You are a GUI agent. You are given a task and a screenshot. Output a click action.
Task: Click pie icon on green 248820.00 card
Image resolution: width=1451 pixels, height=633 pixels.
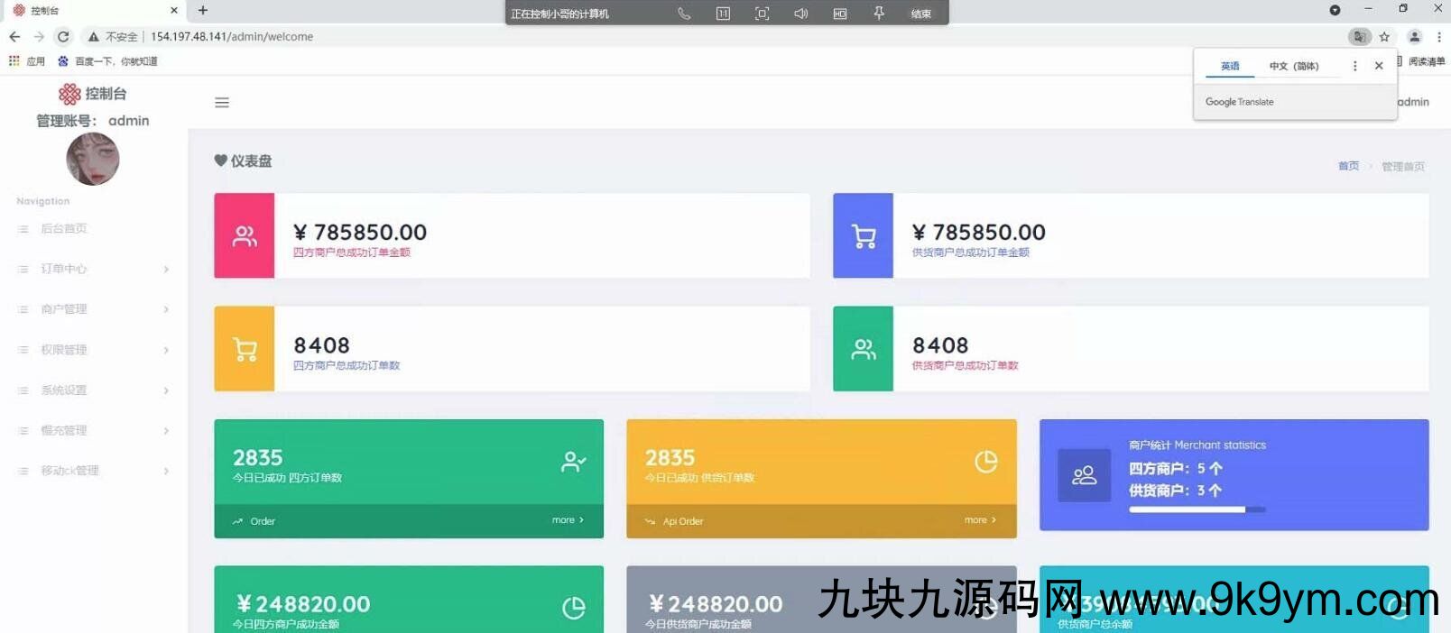(574, 609)
